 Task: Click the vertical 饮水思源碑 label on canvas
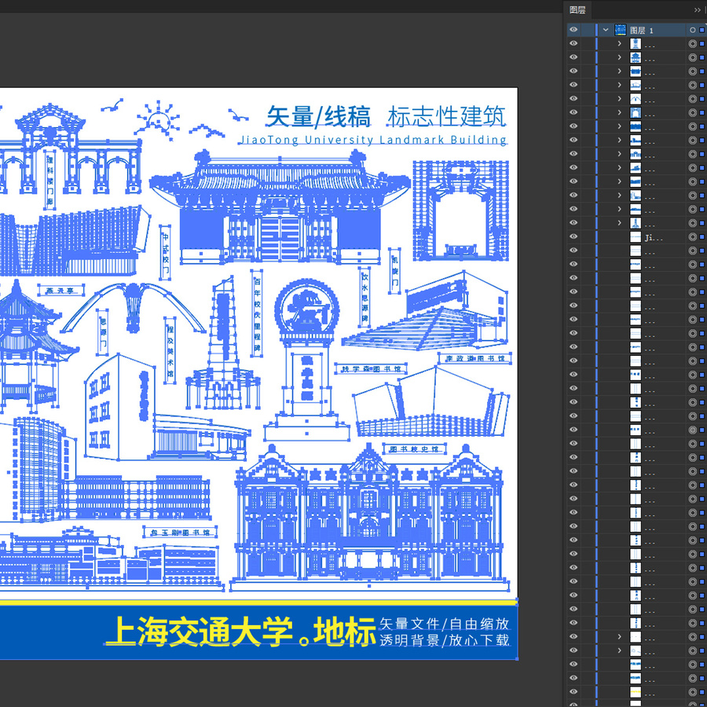pos(364,298)
